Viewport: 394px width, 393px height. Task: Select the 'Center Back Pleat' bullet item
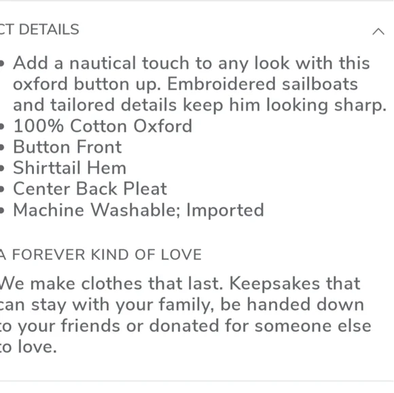tap(90, 189)
